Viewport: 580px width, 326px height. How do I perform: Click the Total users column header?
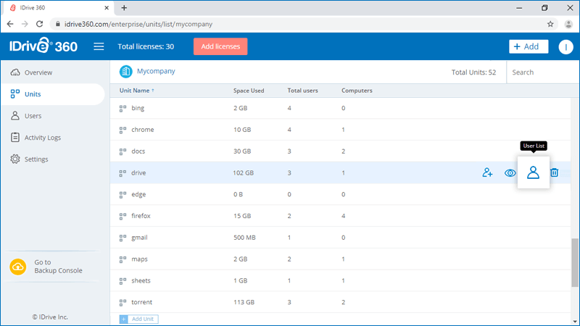pyautogui.click(x=302, y=91)
